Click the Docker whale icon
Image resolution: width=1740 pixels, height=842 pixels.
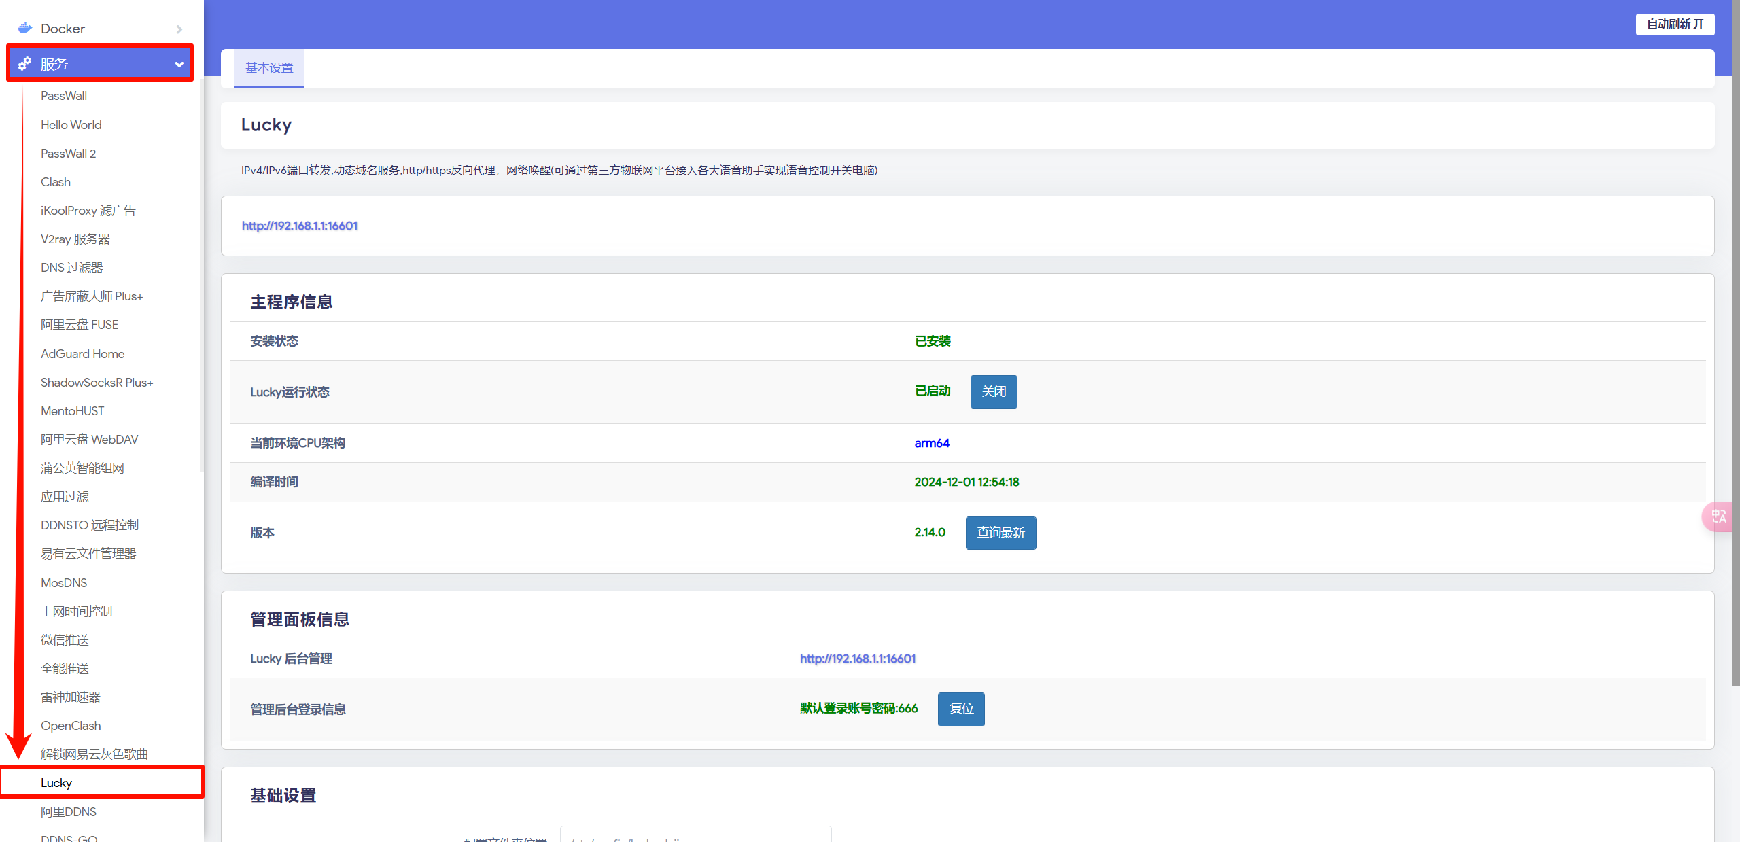point(25,28)
